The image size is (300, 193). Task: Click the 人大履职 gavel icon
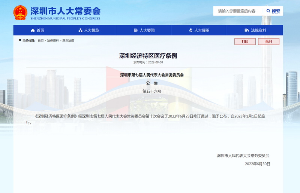(x=190, y=30)
